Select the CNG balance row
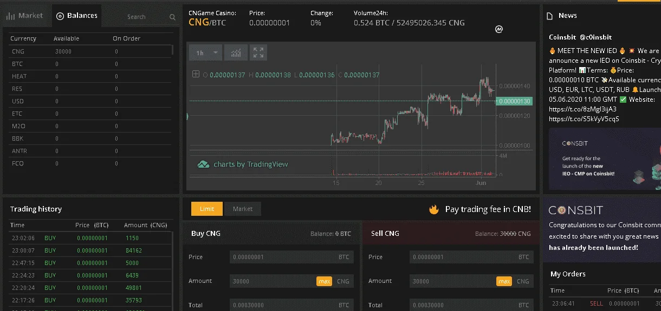The height and width of the screenshot is (311, 661). click(x=90, y=51)
